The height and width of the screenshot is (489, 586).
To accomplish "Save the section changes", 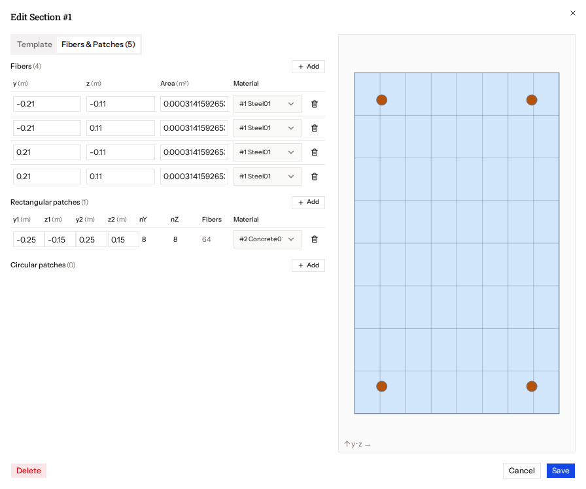I will pyautogui.click(x=560, y=471).
